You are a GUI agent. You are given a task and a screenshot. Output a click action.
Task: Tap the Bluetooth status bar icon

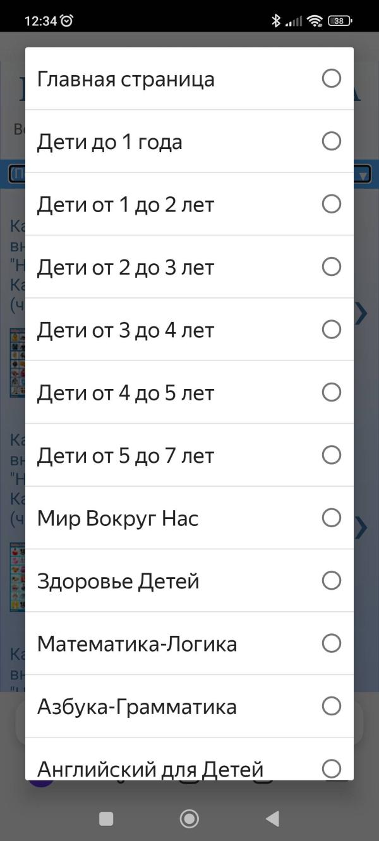point(275,20)
